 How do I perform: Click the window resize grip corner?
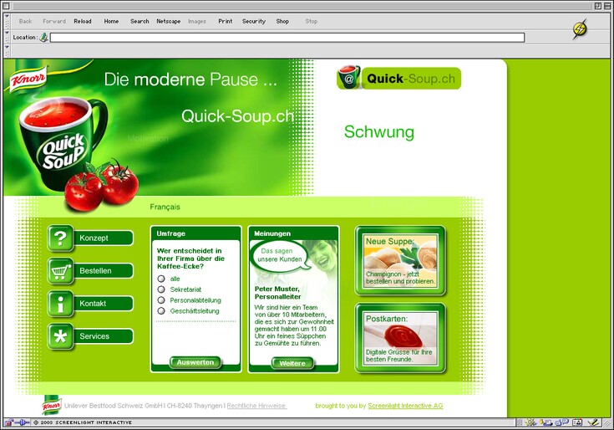pos(607,422)
